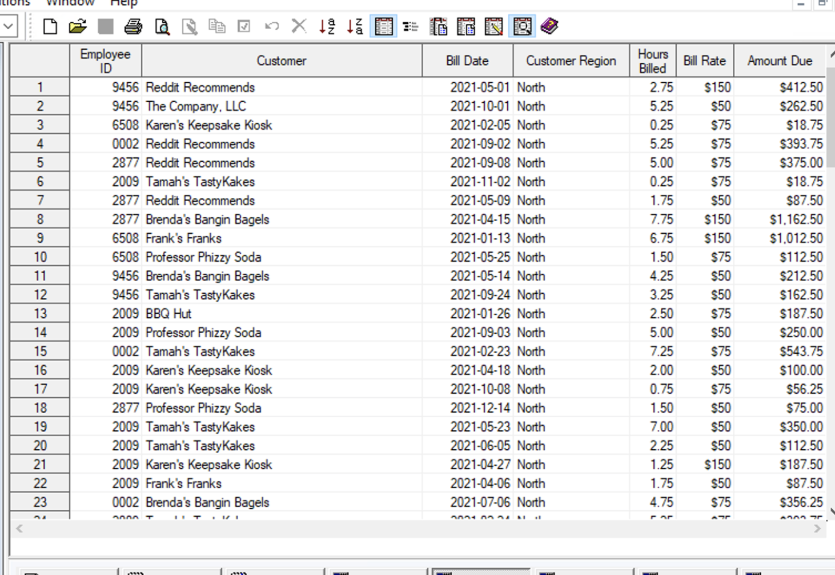The height and width of the screenshot is (575, 835).
Task: Sort ascending with the A-to-Z icon
Action: (x=327, y=26)
